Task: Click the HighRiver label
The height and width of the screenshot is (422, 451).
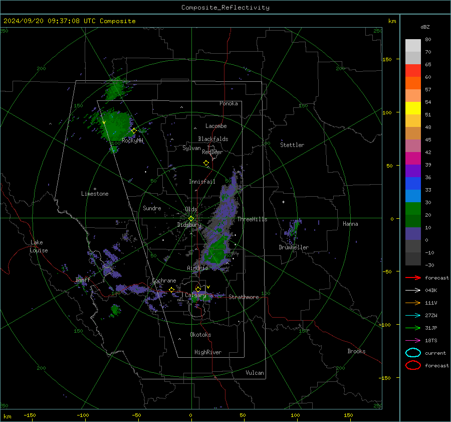Action: [208, 352]
